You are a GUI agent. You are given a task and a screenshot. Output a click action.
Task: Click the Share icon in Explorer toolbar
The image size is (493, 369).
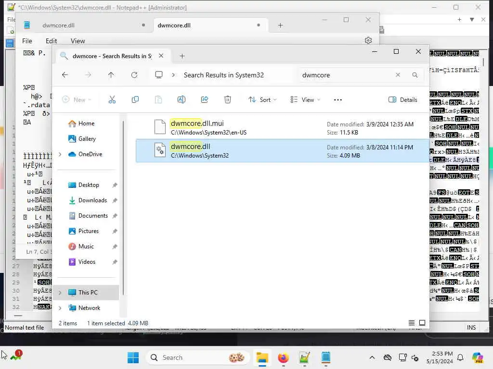click(204, 100)
